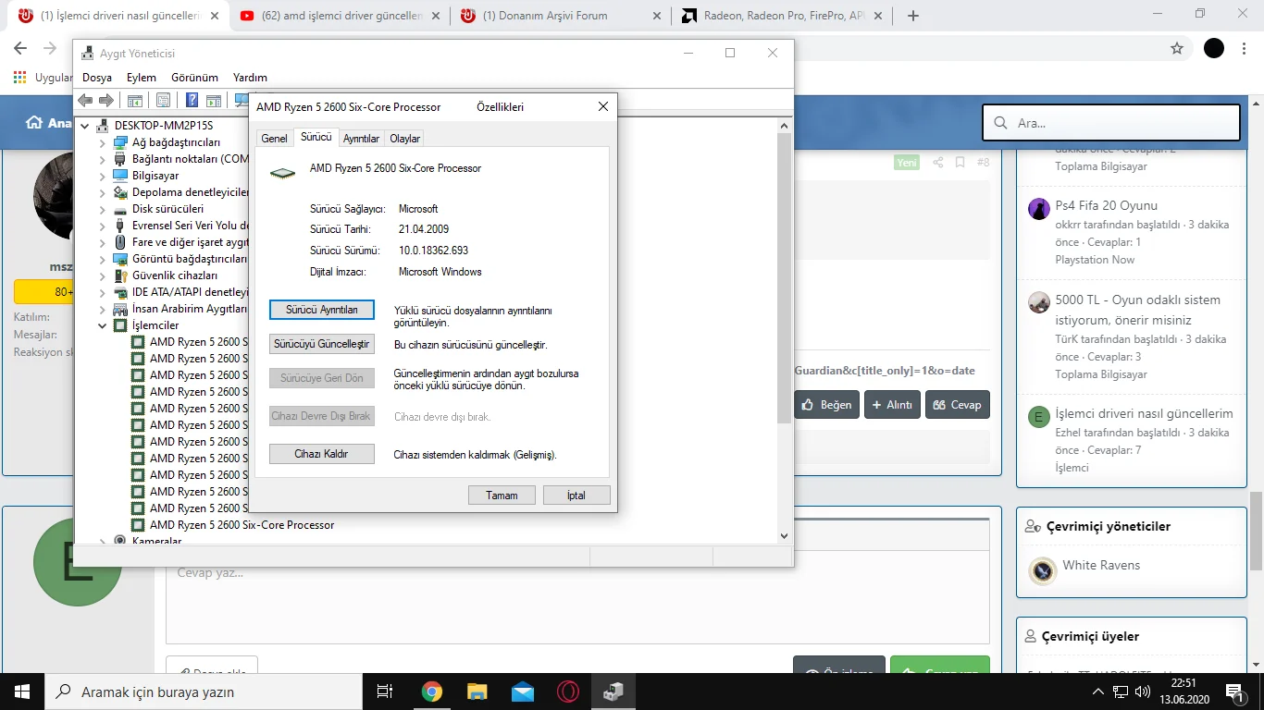Open a new browser tab
The width and height of the screenshot is (1264, 710).
pos(913,16)
